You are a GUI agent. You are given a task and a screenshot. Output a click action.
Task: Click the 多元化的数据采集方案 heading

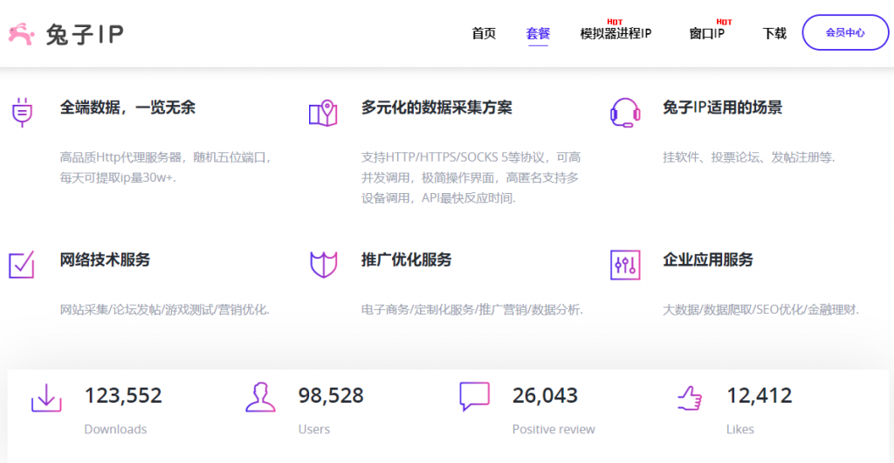tap(437, 107)
